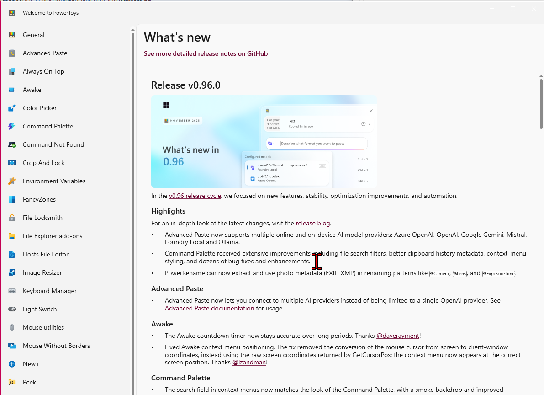
Task: Visit the release blog link
Action: (x=312, y=223)
